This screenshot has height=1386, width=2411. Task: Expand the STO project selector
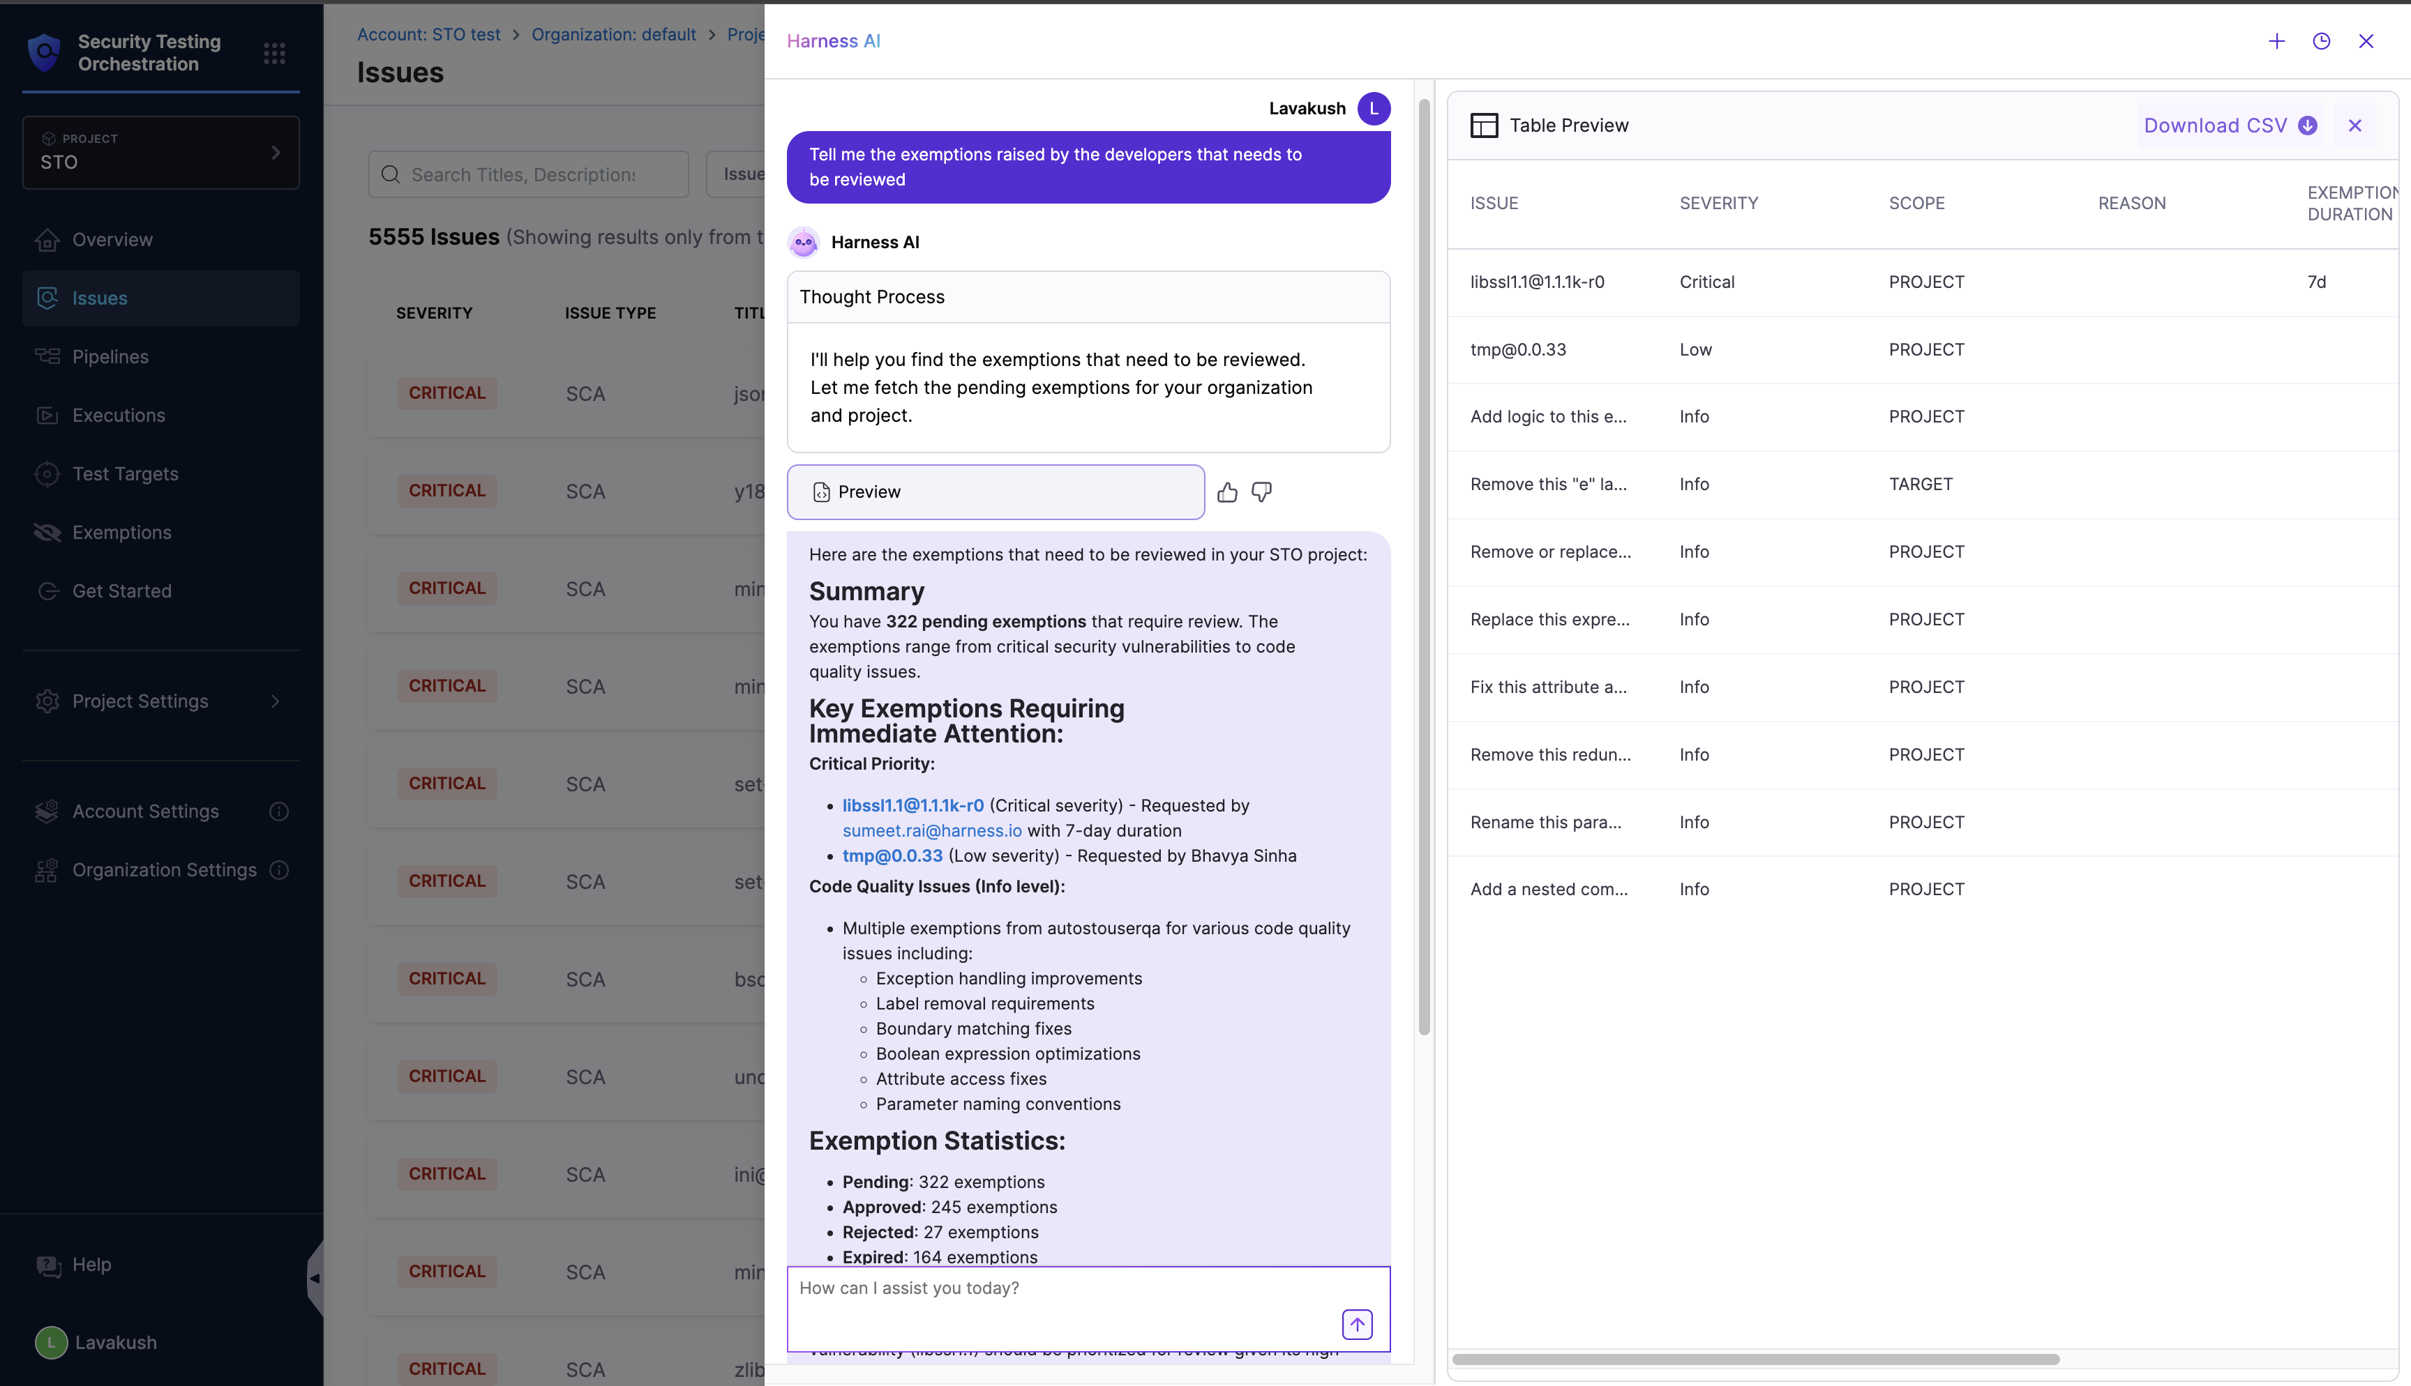point(160,152)
